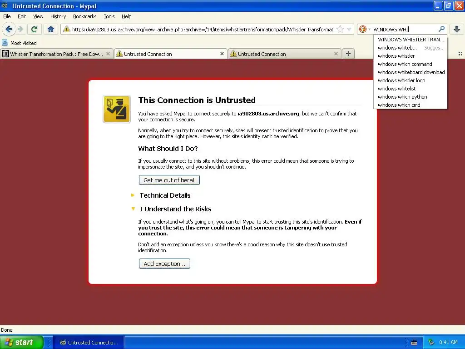Go back with the Back arrow button

coord(9,29)
